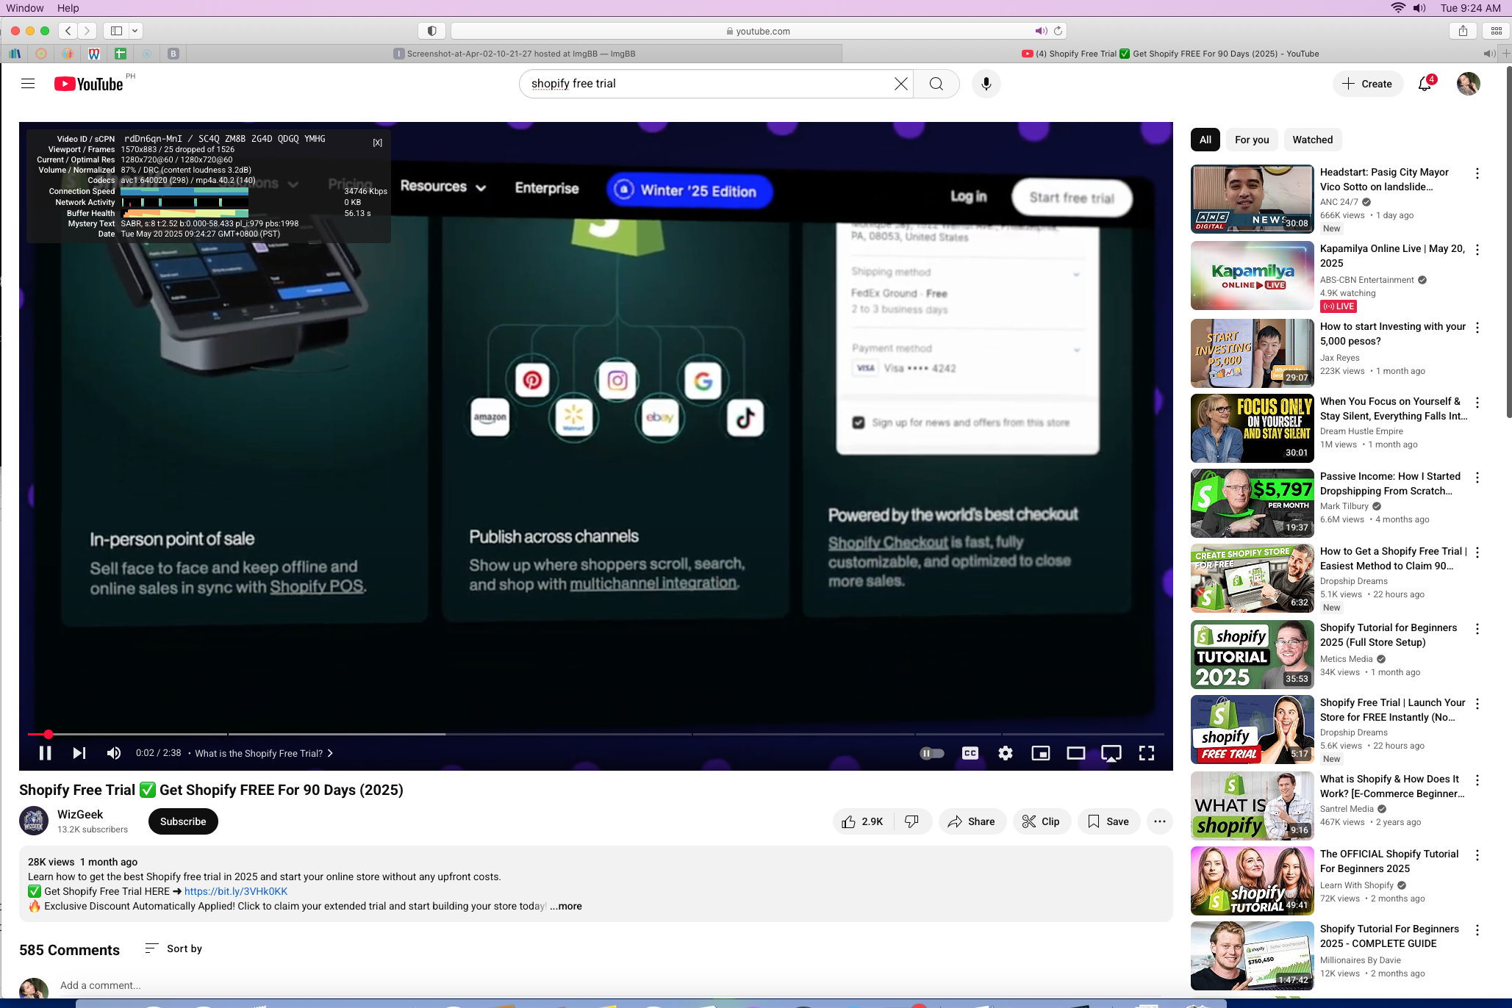Screen dimensions: 1512x1008
Task: Click the magnifier search button
Action: [x=936, y=84]
